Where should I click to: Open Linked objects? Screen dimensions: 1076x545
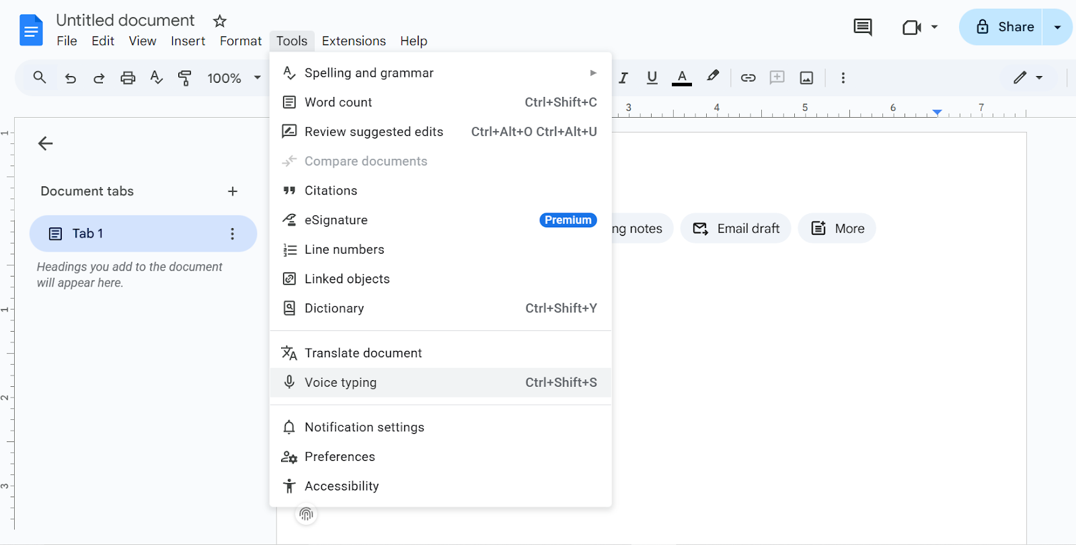[x=440, y=279]
